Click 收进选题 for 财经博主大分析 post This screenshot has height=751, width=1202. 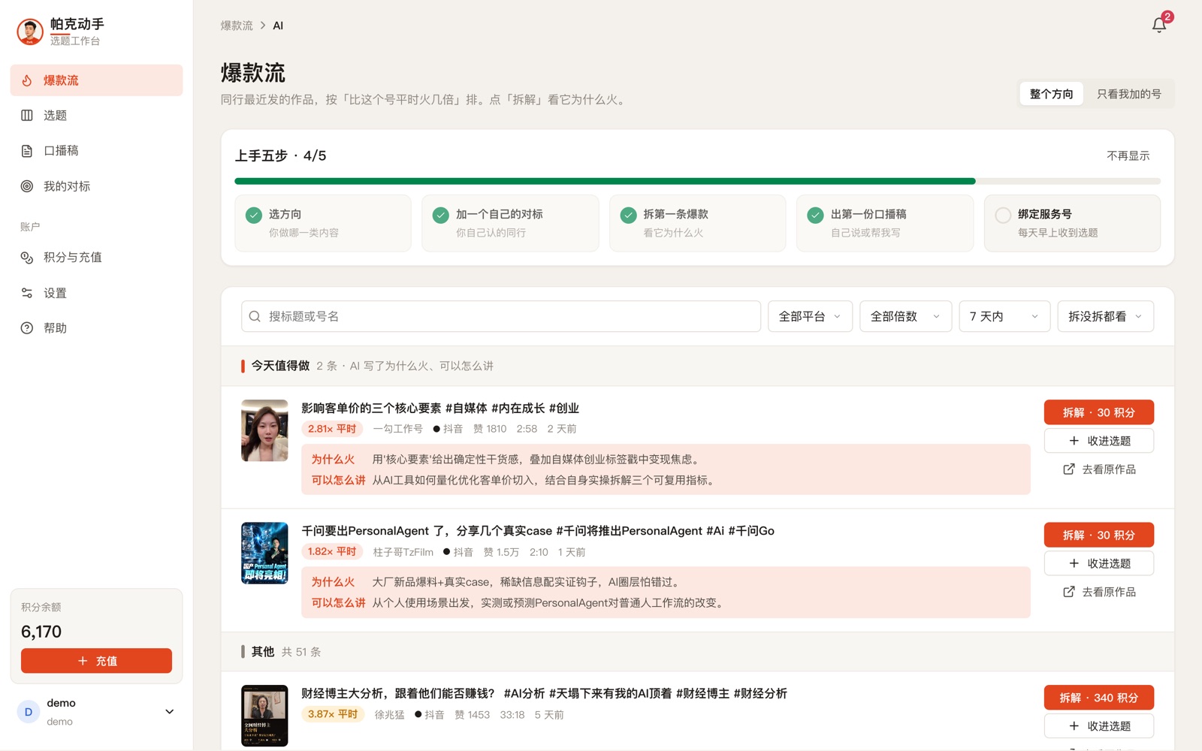point(1098,726)
